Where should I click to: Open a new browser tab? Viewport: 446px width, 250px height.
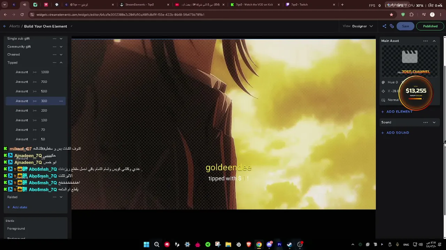coord(342,5)
